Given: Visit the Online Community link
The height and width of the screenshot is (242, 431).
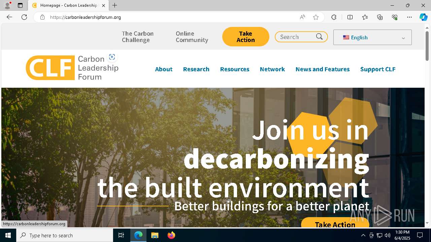Looking at the screenshot, I should [192, 37].
